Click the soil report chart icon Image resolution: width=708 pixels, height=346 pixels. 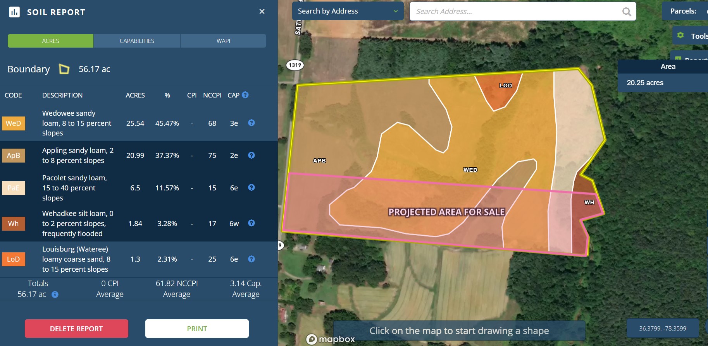pyautogui.click(x=14, y=12)
